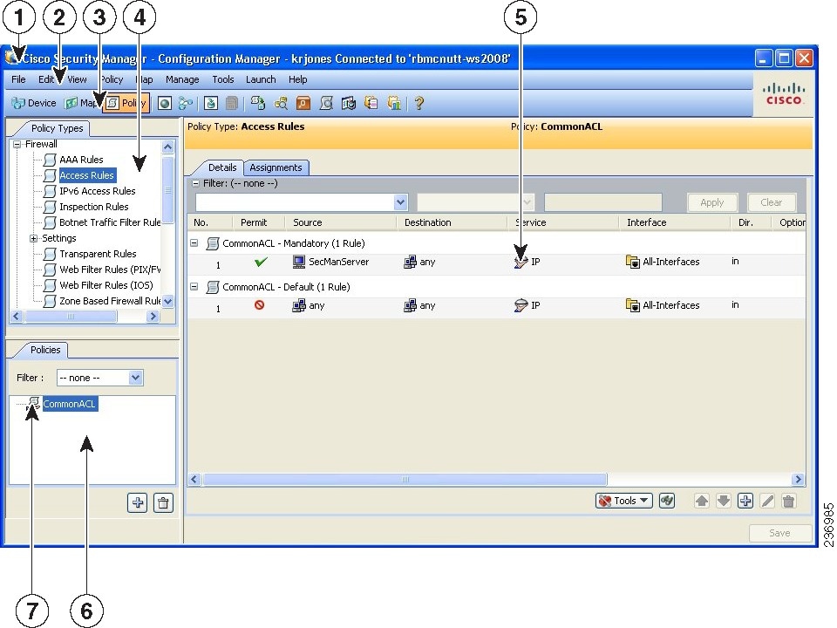Open the Manage menu
837x628 pixels.
(x=182, y=79)
